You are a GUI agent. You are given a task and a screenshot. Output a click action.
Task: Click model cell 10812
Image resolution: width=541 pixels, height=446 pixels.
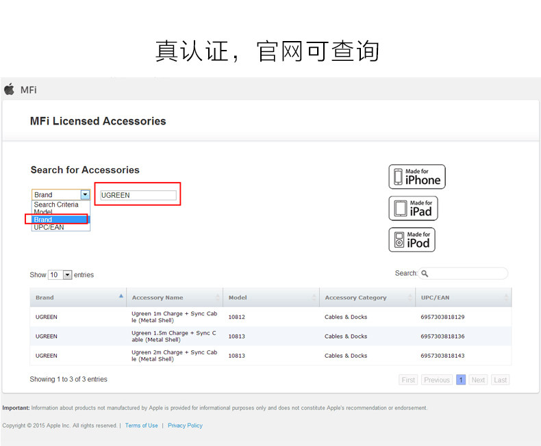(237, 317)
